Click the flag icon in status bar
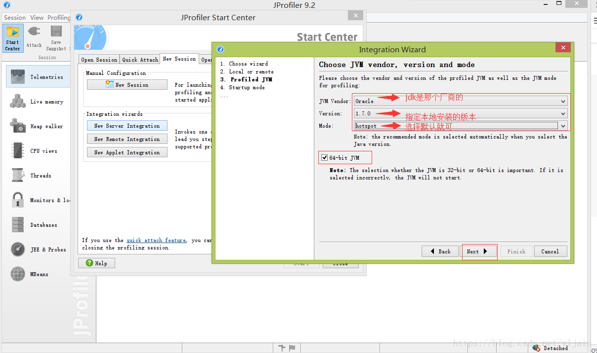 coord(292,348)
